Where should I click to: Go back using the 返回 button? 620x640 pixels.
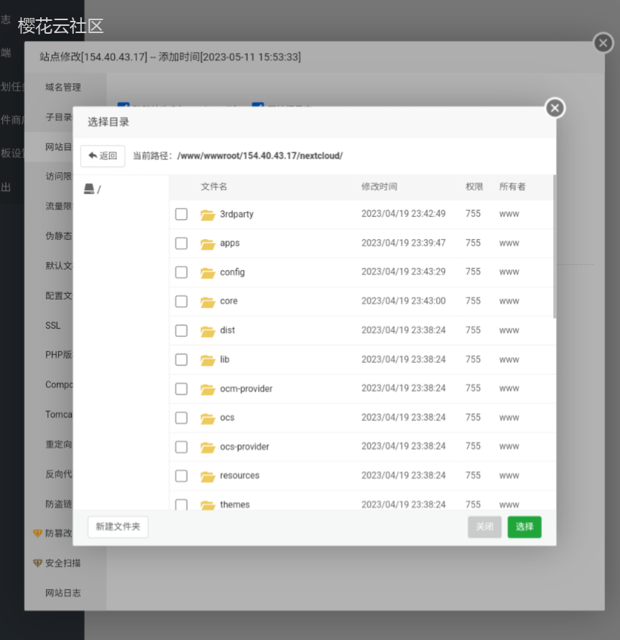[103, 156]
